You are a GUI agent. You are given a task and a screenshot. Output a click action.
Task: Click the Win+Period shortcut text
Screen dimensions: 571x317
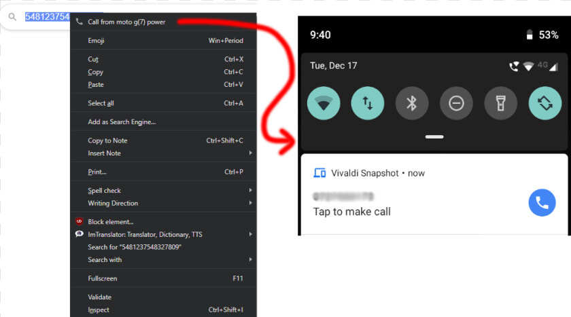click(226, 40)
